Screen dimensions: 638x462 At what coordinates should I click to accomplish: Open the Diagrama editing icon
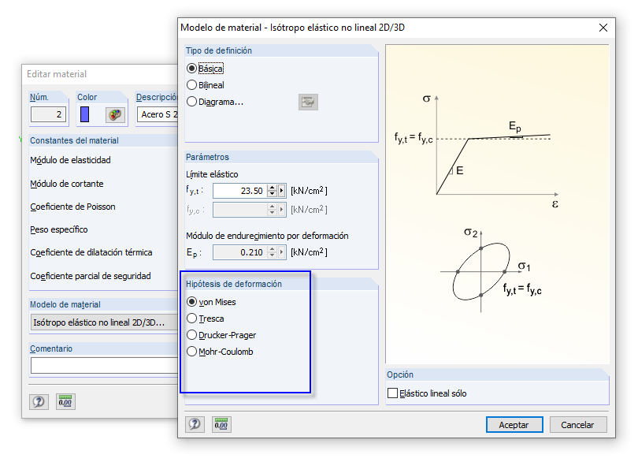pos(307,102)
